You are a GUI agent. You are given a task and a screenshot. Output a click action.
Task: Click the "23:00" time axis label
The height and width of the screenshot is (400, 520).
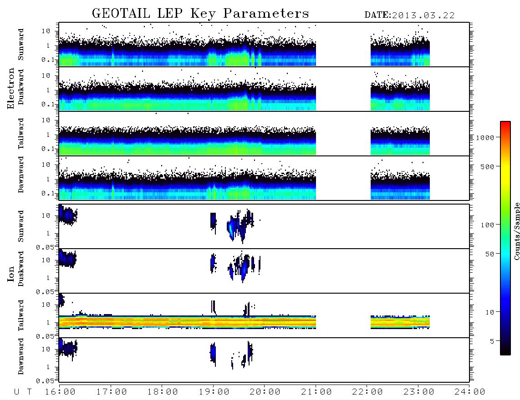419,392
